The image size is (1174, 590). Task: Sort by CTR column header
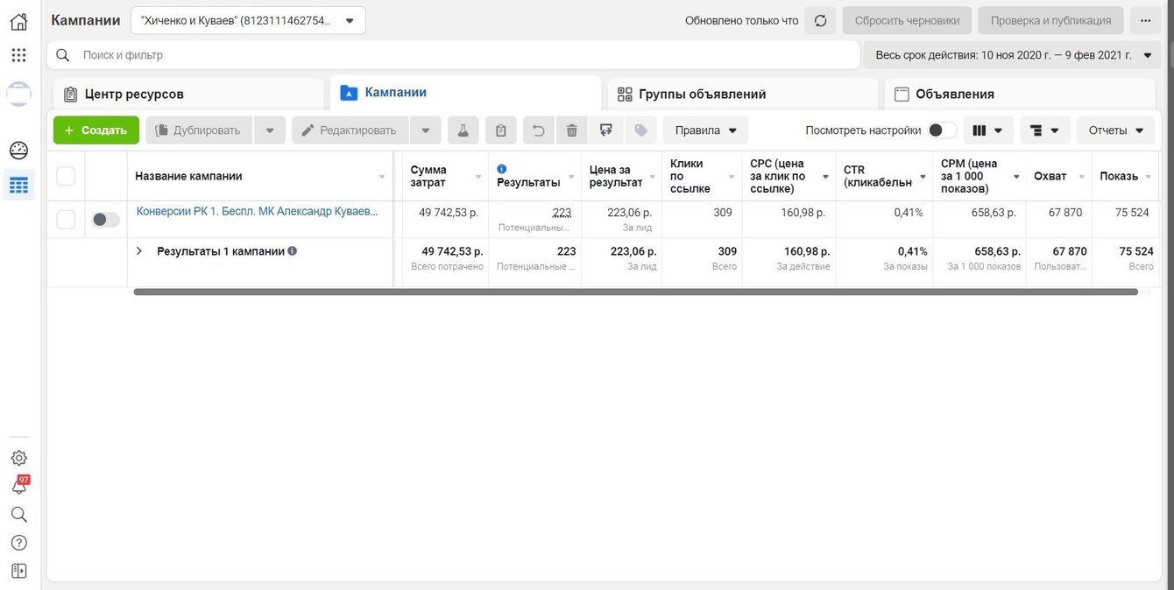(x=884, y=176)
